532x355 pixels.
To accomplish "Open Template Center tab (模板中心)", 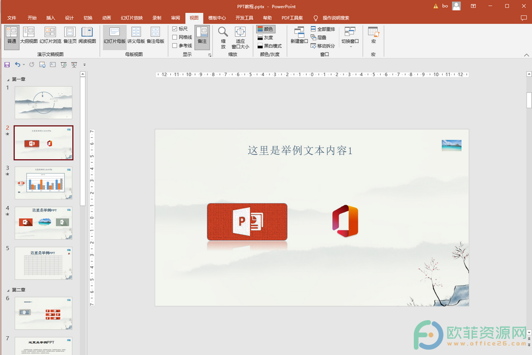I will pyautogui.click(x=217, y=18).
